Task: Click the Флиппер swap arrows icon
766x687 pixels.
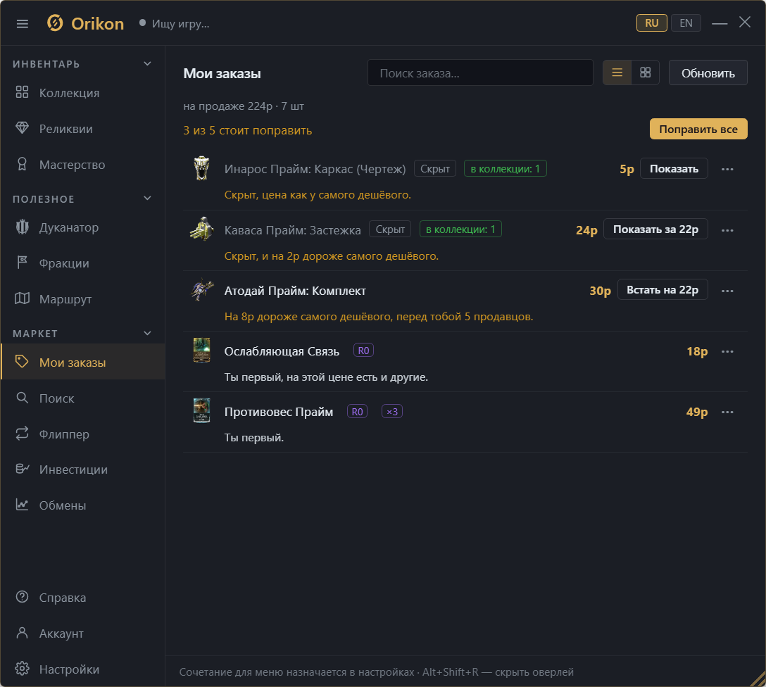Action: click(x=22, y=434)
